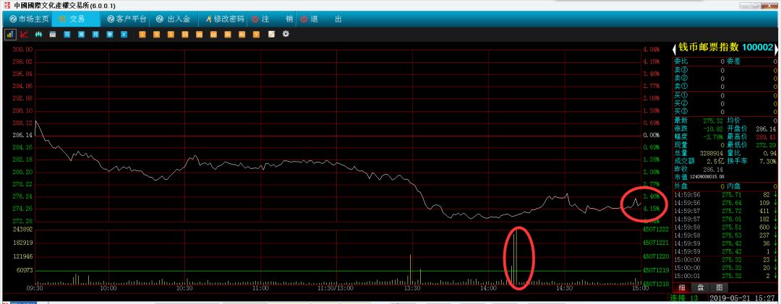Click the 11:30/13:00 time axis label
This screenshot has width=781, height=304.
[x=336, y=288]
